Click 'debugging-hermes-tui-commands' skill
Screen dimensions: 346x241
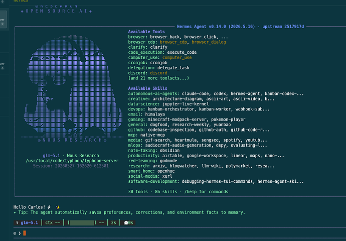pyautogui.click(x=217, y=181)
